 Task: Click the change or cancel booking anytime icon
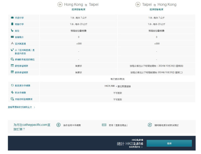(149, 125)
